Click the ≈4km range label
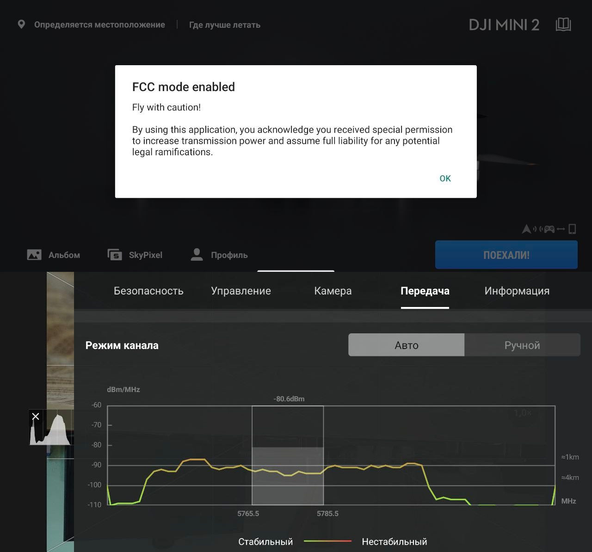Viewport: 592px width, 552px height. click(570, 477)
